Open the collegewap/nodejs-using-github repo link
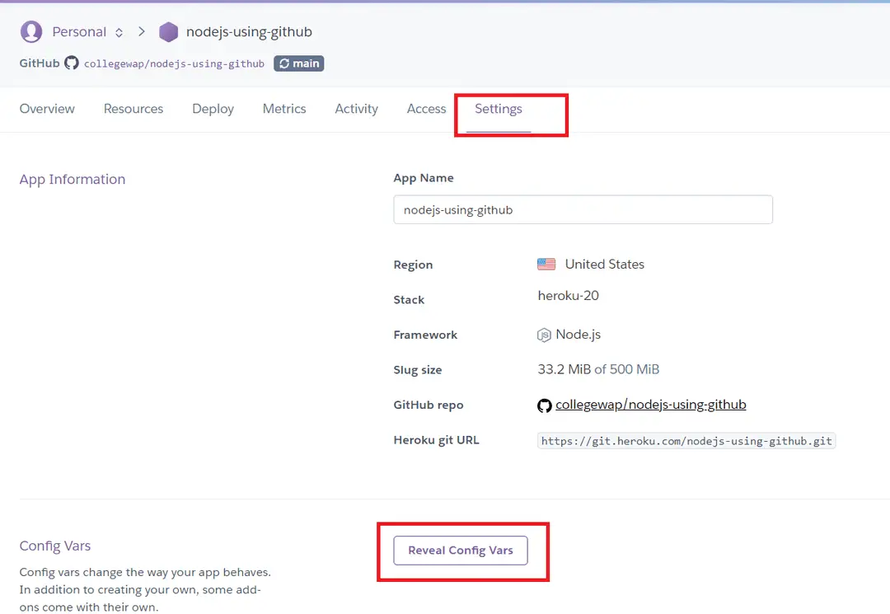Screen dimensions: 890x614 [x=650, y=405]
